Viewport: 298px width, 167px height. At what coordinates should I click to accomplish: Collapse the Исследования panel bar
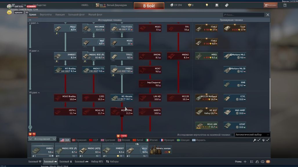[42, 139]
